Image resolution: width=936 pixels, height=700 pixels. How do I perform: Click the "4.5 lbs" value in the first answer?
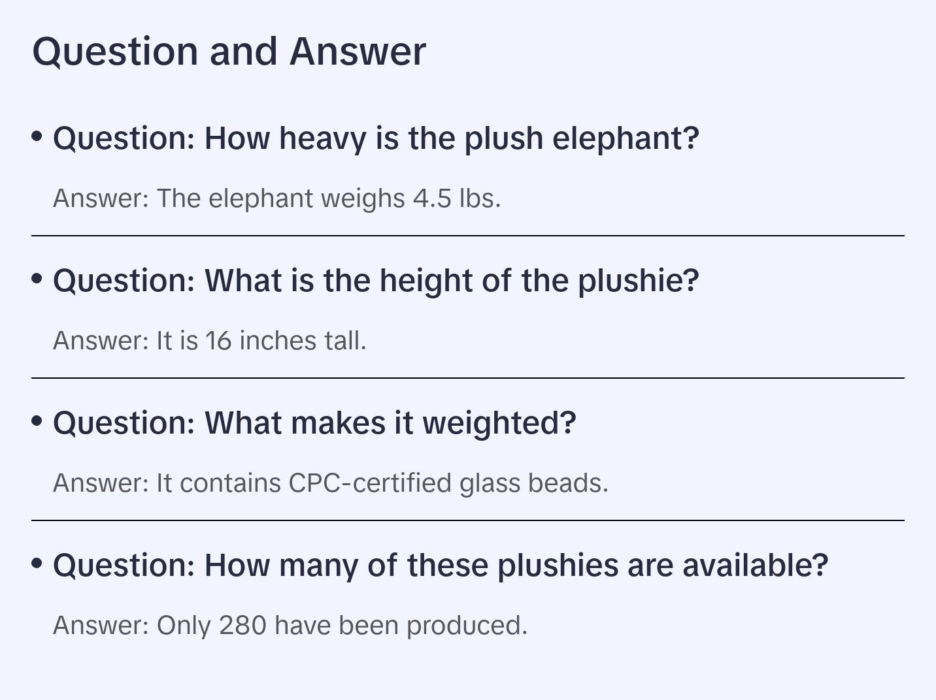click(x=456, y=199)
